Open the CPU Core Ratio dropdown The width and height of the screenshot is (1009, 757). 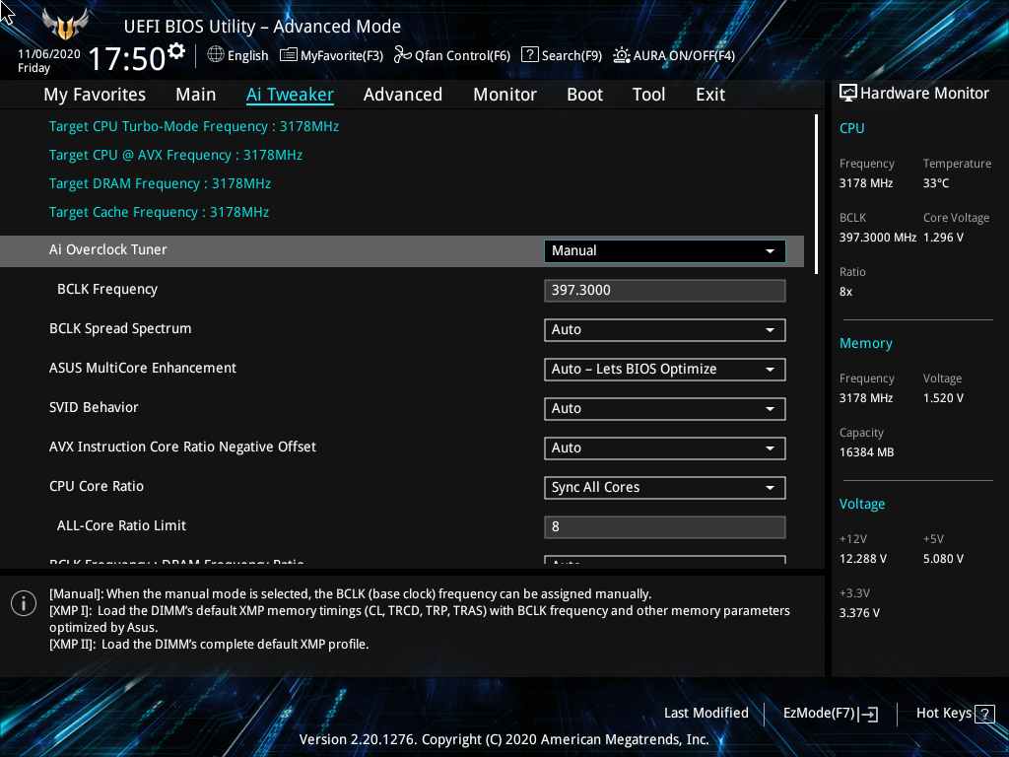pyautogui.click(x=665, y=487)
